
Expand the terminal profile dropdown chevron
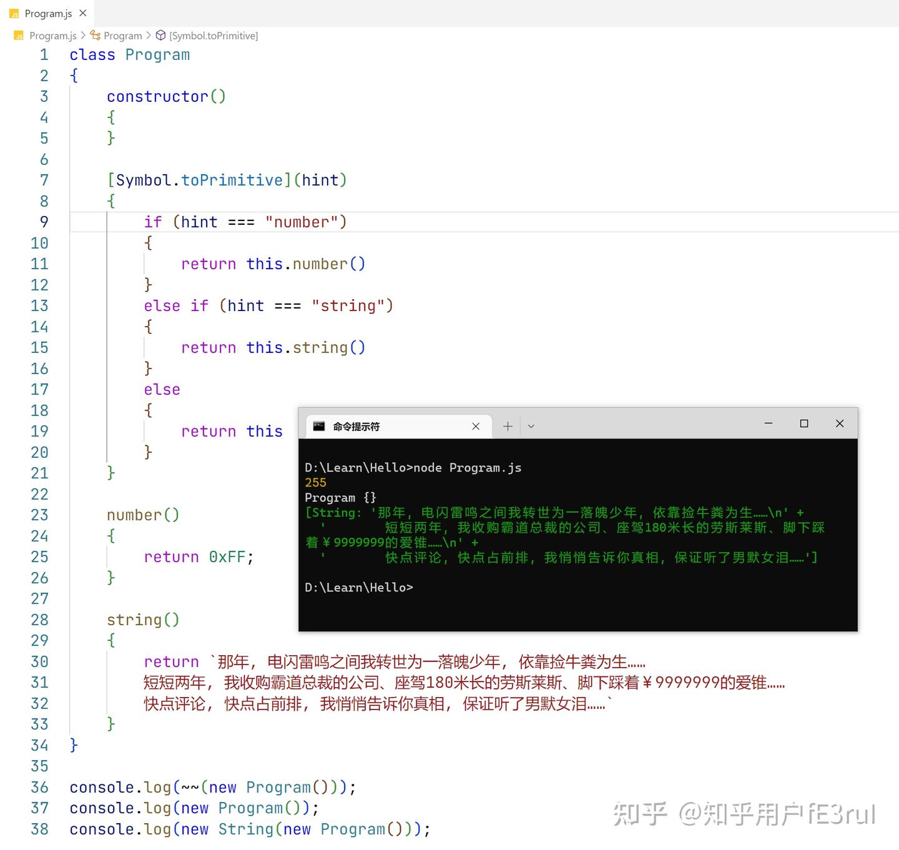point(531,426)
